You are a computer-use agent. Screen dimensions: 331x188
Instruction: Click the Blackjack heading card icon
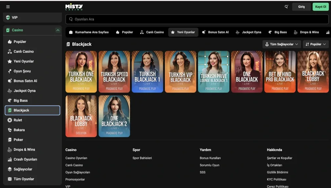[68, 44]
